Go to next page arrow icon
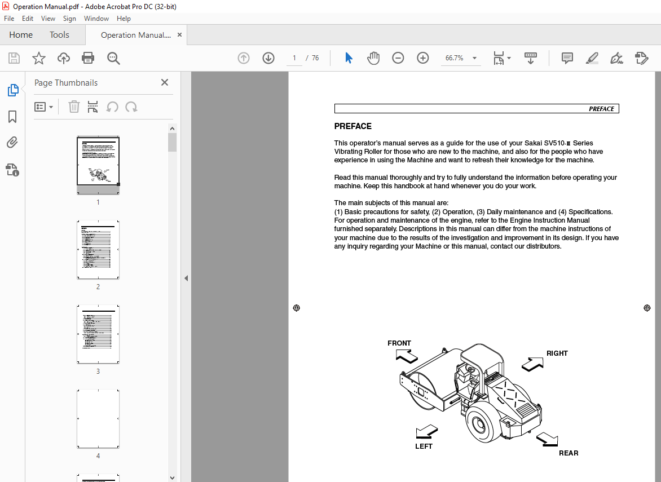The image size is (661, 482). pos(268,58)
